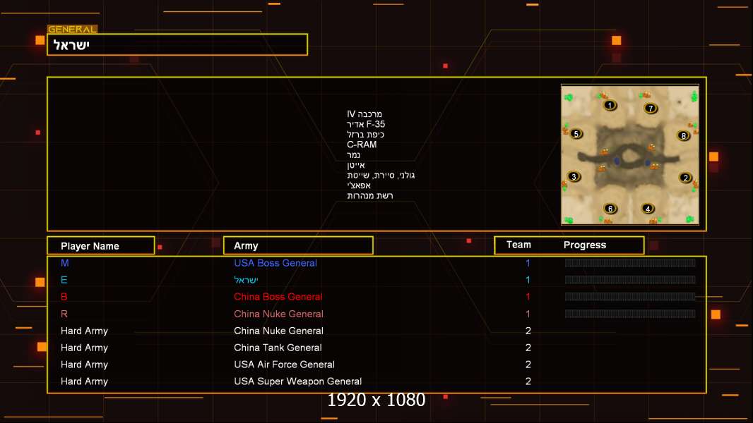
Task: Pick start position 5 on the minimap
Action: coord(576,134)
